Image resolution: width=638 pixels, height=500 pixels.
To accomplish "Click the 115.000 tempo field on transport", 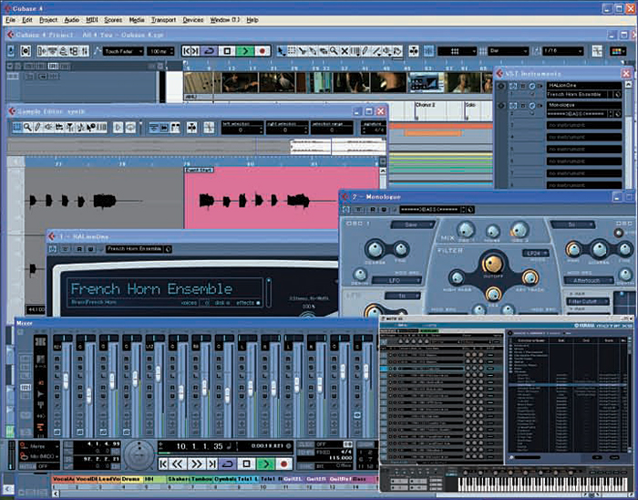I will 341,458.
